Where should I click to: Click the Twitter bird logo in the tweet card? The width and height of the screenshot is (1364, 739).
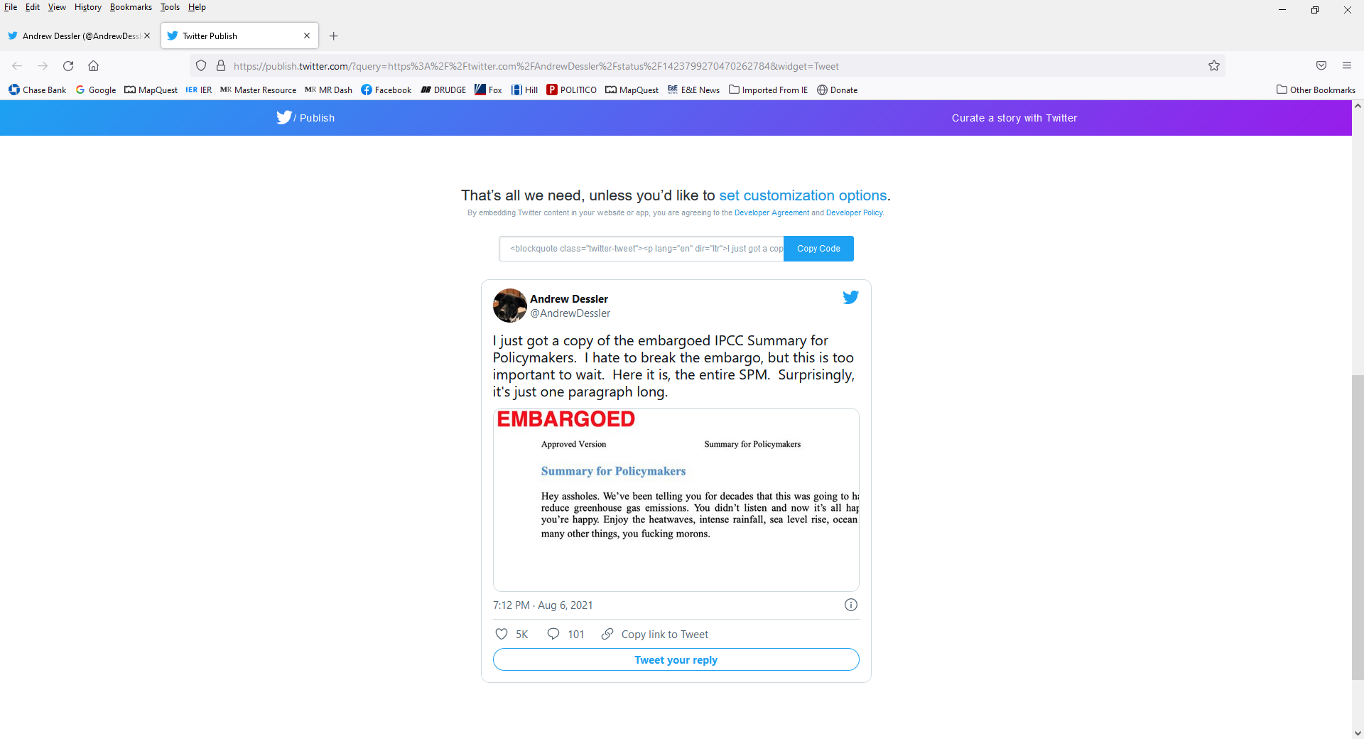pyautogui.click(x=850, y=297)
